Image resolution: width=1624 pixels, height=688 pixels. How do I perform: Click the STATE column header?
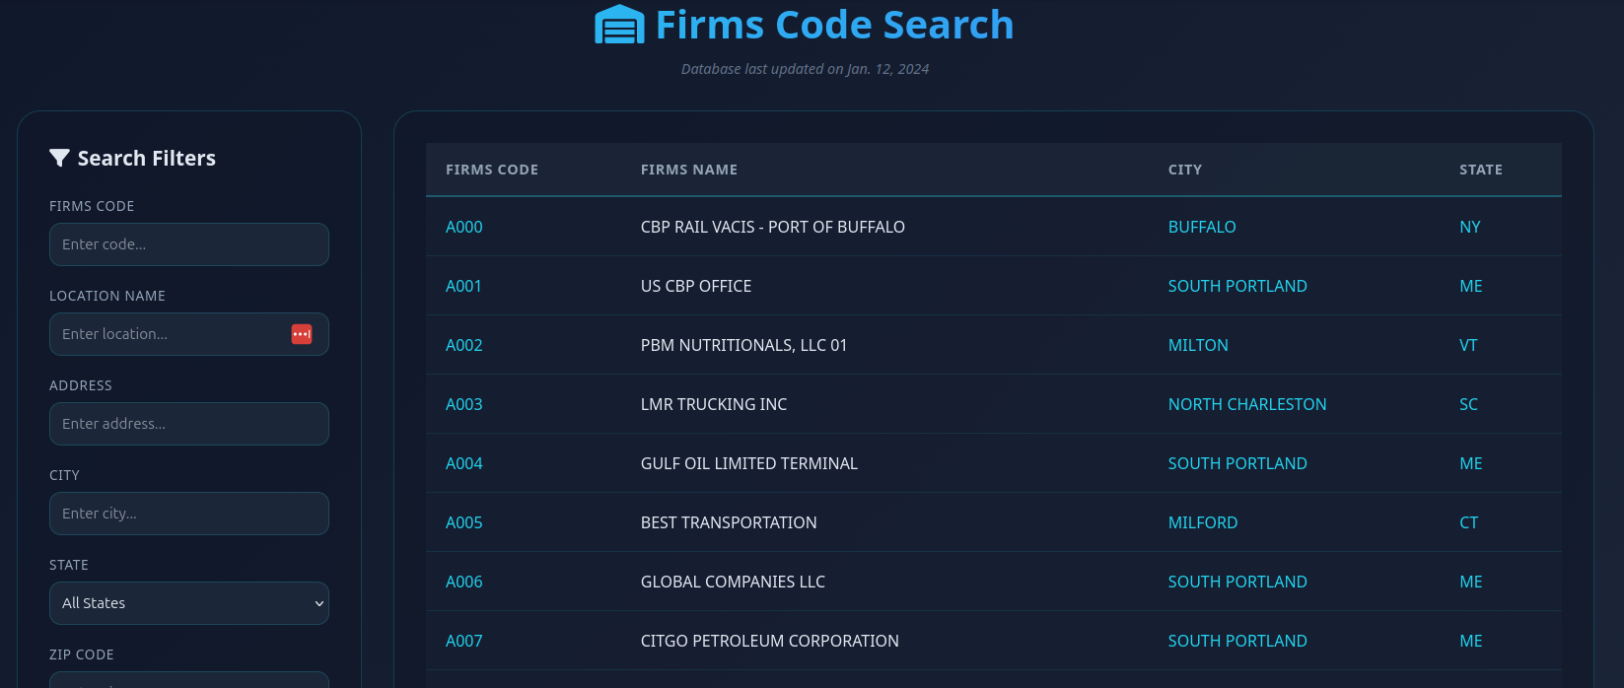tap(1481, 170)
